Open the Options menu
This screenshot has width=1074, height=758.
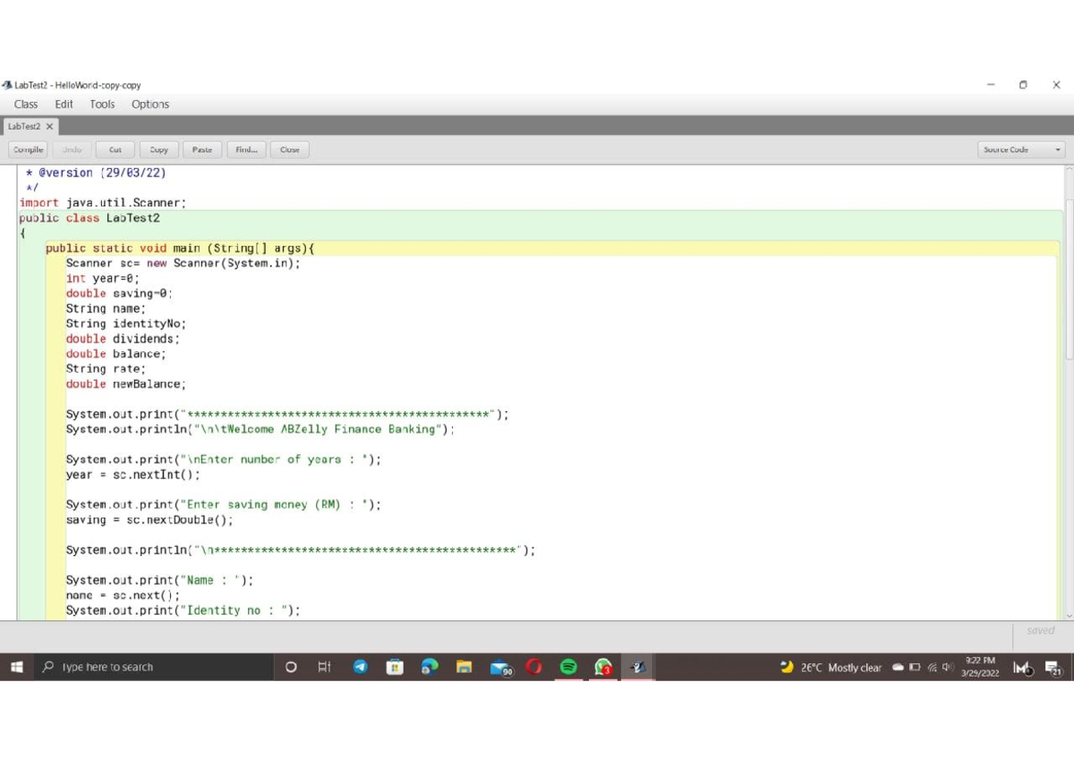pyautogui.click(x=150, y=105)
